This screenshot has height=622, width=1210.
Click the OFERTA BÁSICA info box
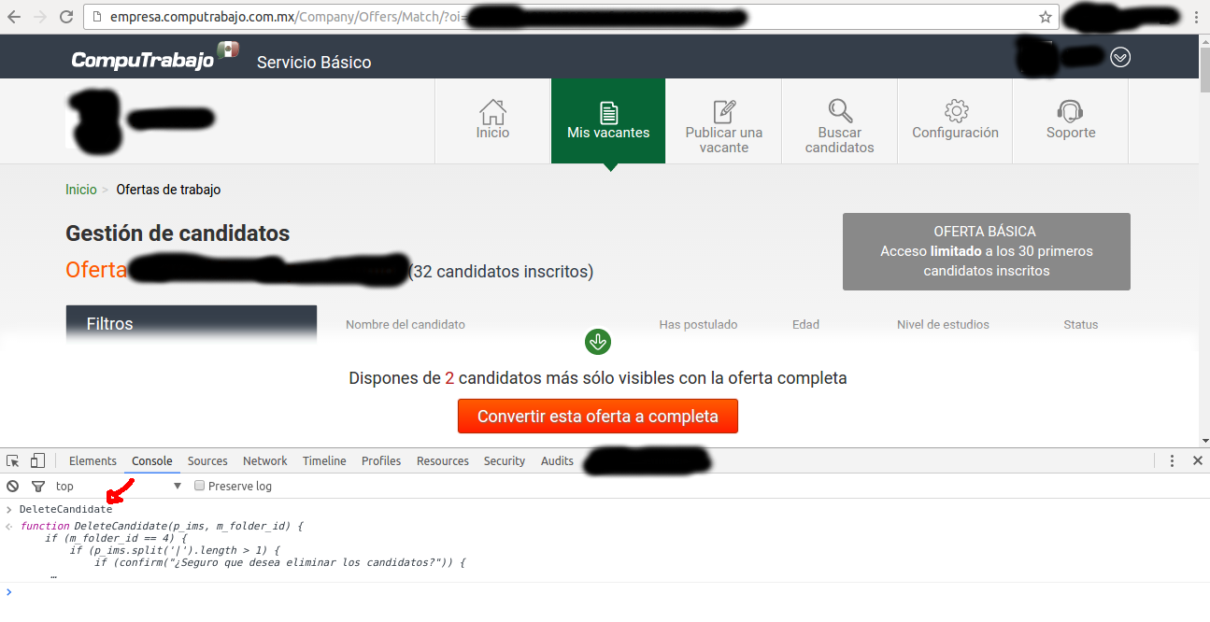coord(987,251)
